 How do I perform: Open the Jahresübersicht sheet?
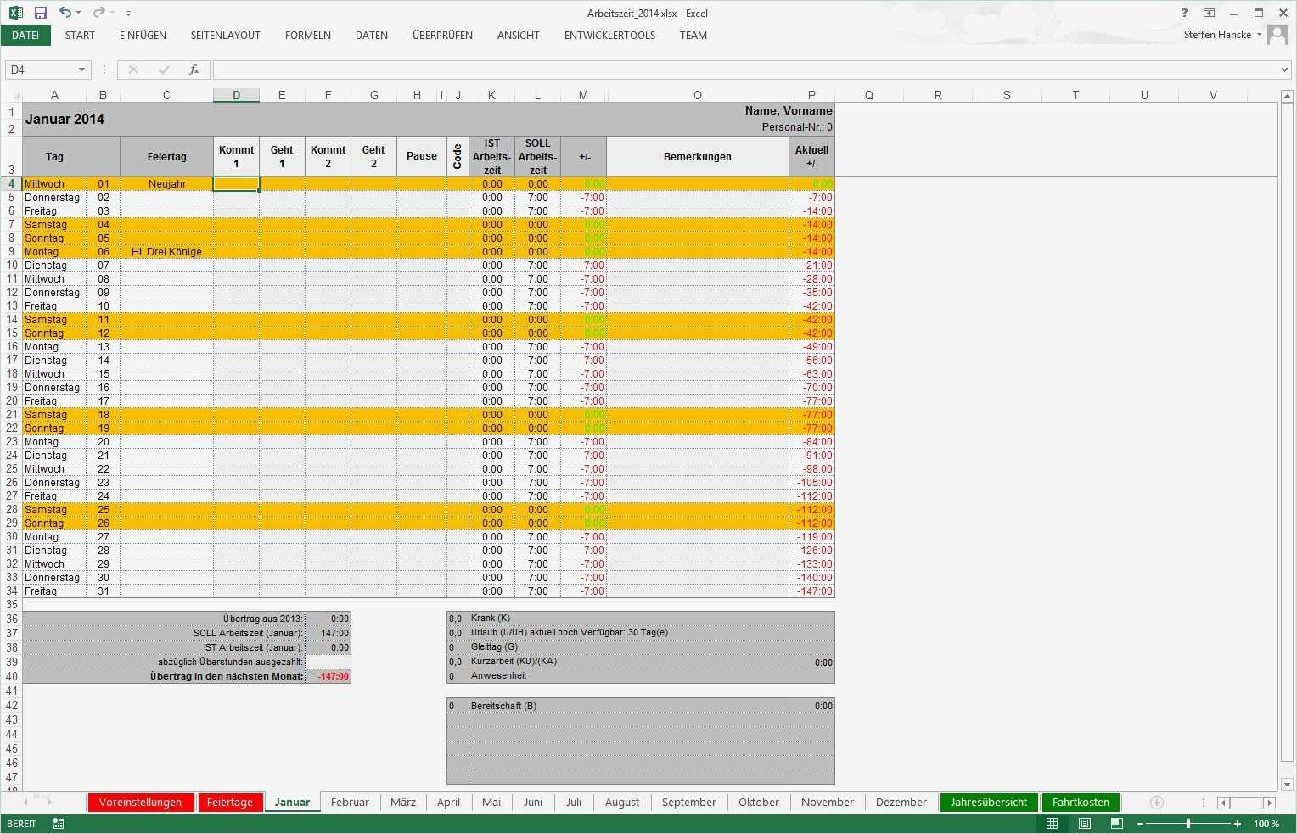[990, 802]
